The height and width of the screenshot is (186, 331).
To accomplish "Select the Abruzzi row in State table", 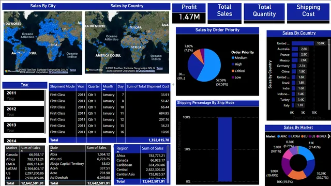I will (80, 159).
